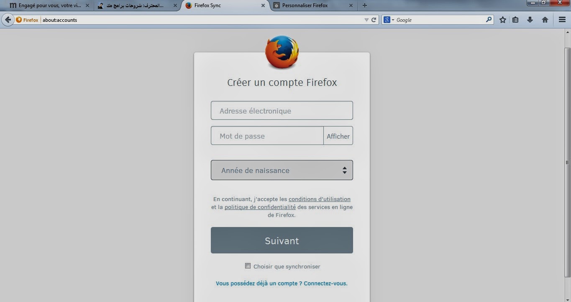The width and height of the screenshot is (571, 302).
Task: Click the Suivant button
Action: [x=282, y=240]
